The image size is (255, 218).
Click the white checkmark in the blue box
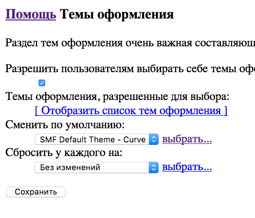42,83
